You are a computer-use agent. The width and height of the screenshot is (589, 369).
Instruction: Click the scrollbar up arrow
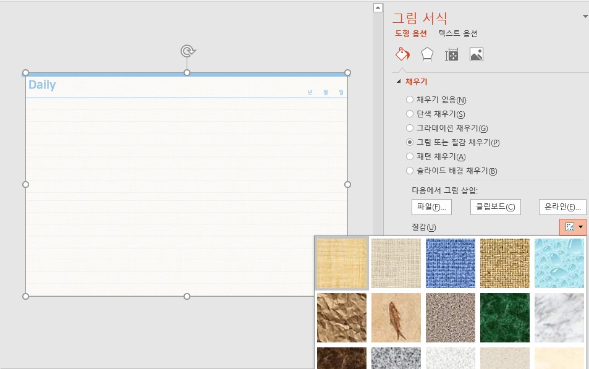click(x=378, y=7)
